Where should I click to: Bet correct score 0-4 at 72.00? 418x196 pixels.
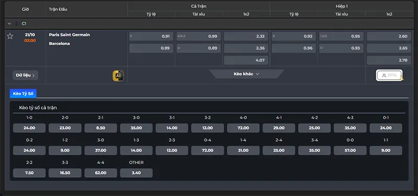click(x=207, y=151)
